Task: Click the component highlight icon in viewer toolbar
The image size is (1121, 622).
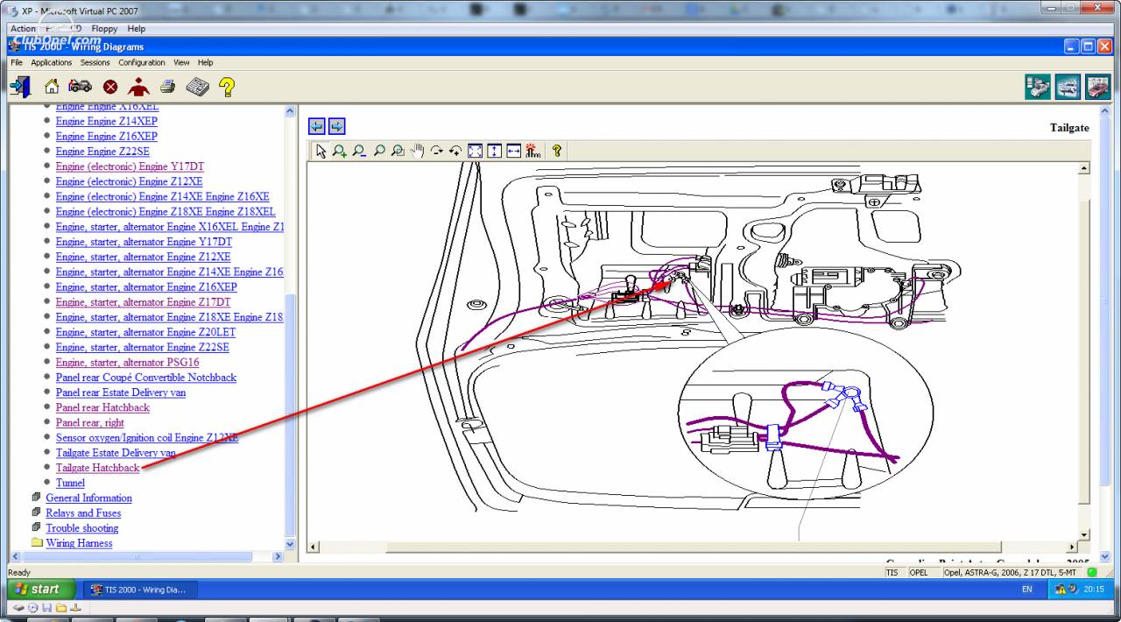Action: pos(532,151)
